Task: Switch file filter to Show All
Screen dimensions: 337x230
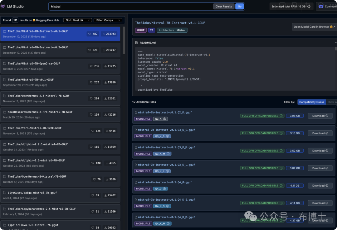Action: [332, 102]
